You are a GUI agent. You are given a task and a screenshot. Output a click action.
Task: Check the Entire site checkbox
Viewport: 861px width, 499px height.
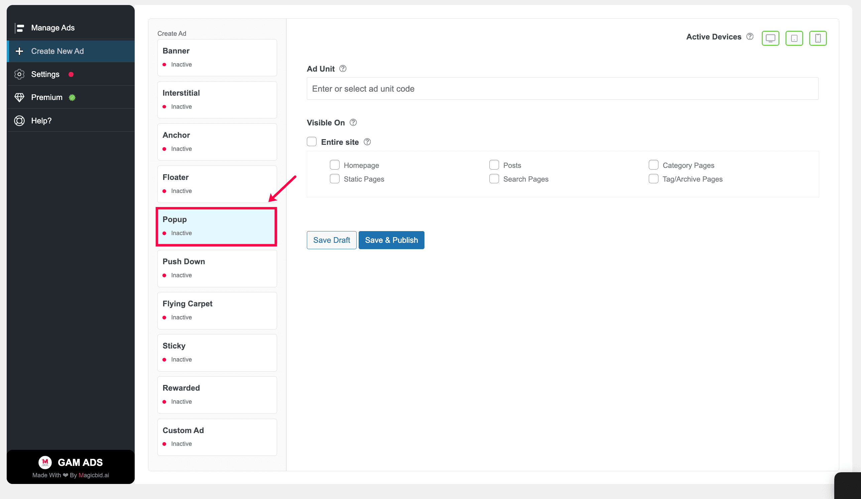(312, 141)
